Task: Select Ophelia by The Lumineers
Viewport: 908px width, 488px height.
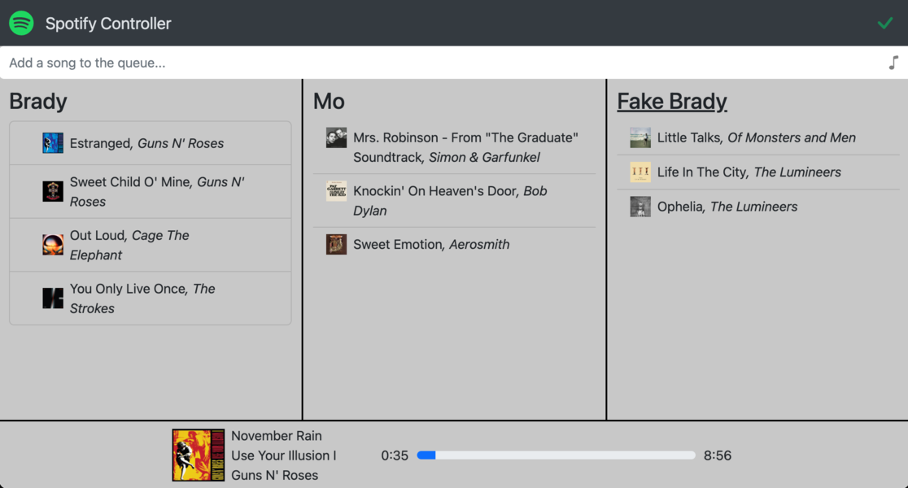Action: [727, 207]
